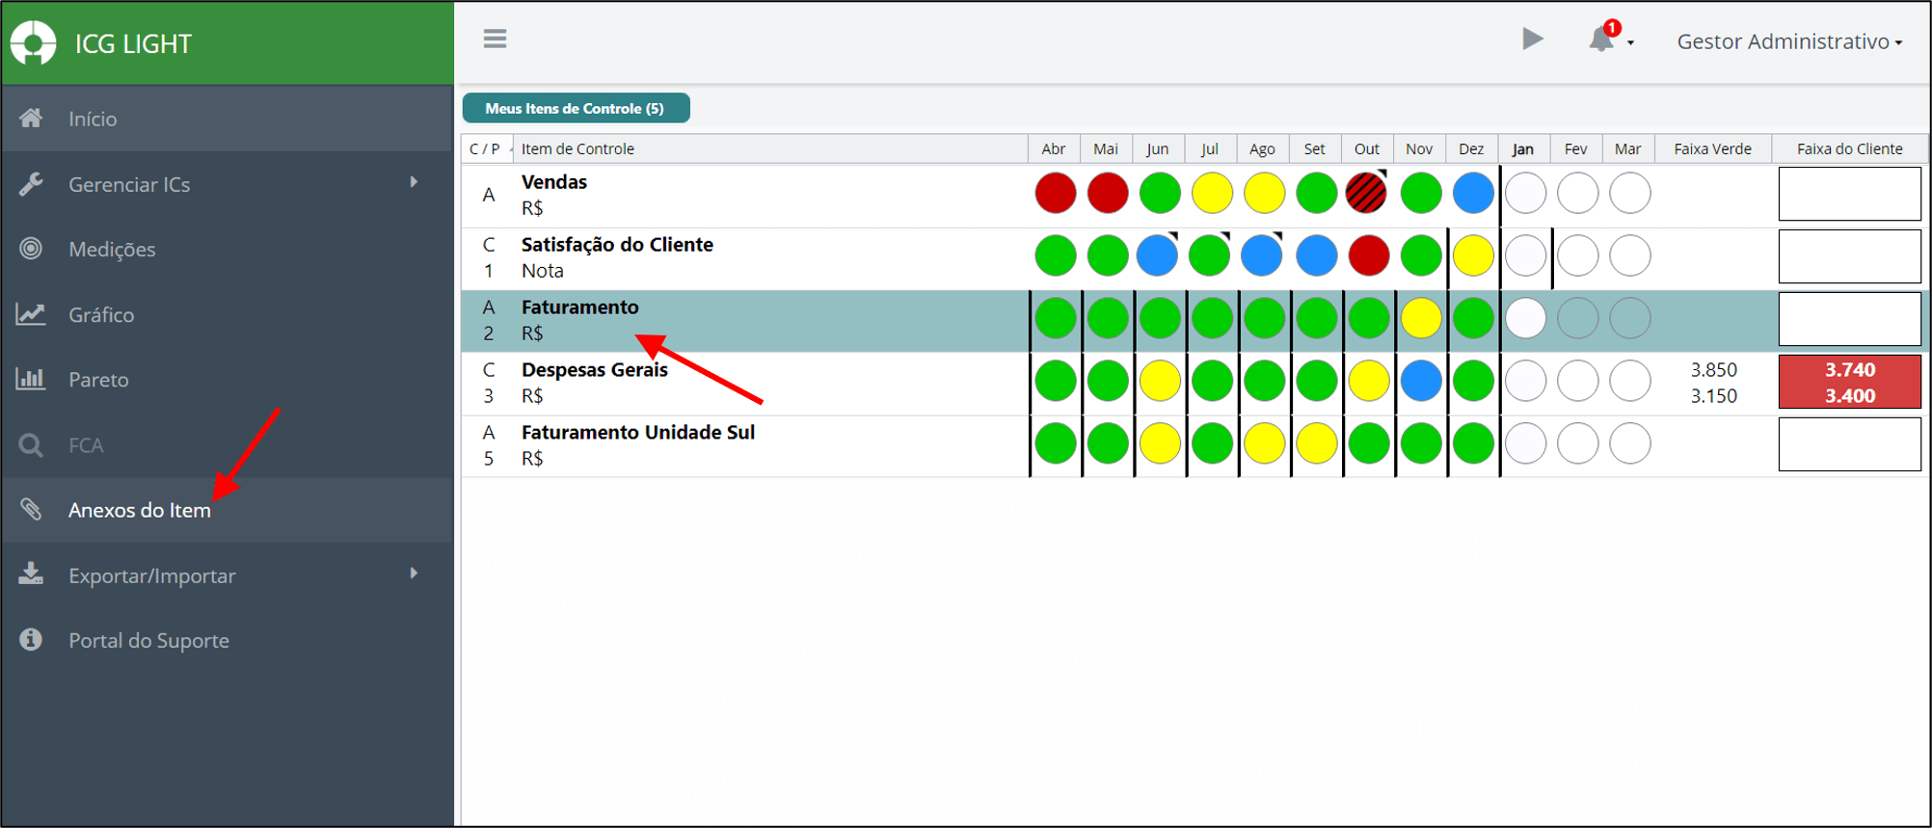Open the Gráfico chart icon
Screen dimensions: 1932x828
tap(31, 314)
